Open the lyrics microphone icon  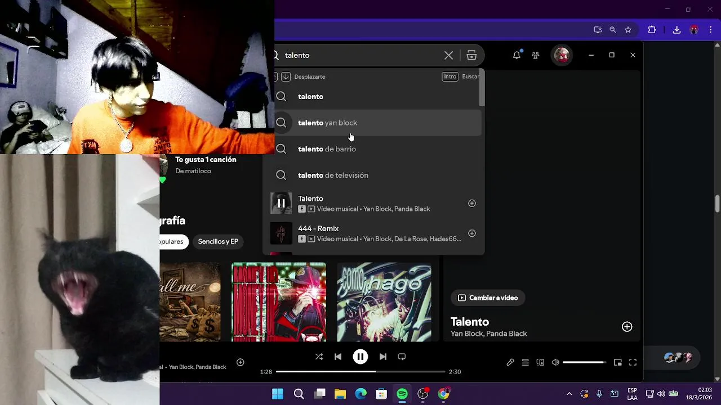[x=510, y=362]
